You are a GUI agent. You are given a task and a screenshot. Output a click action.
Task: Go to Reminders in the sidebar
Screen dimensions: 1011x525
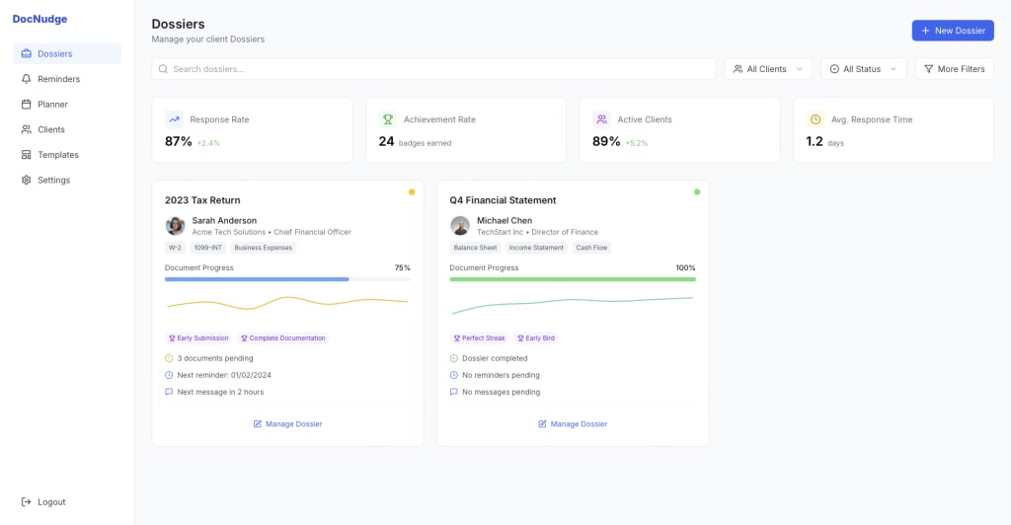(x=67, y=79)
